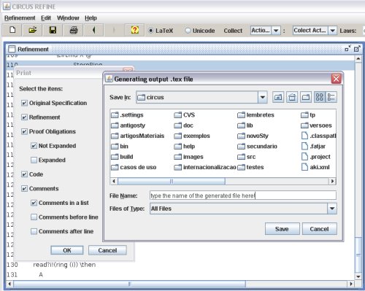The width and height of the screenshot is (365, 291).
Task: Click Cancel in the Print dialog
Action: pos(107,250)
